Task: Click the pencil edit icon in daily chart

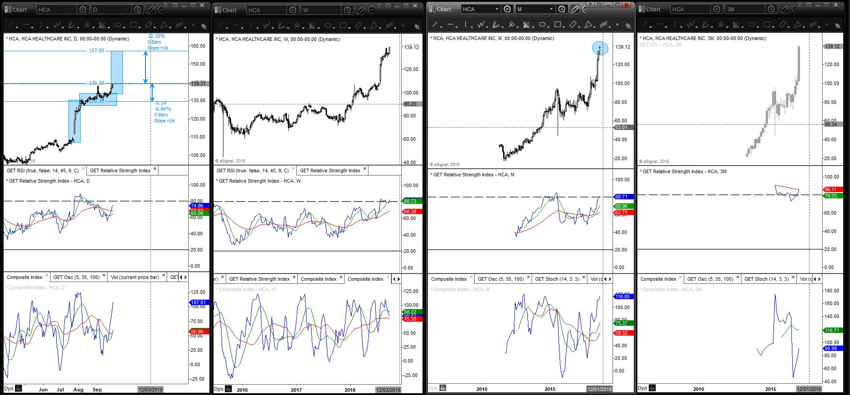Action: (x=151, y=9)
